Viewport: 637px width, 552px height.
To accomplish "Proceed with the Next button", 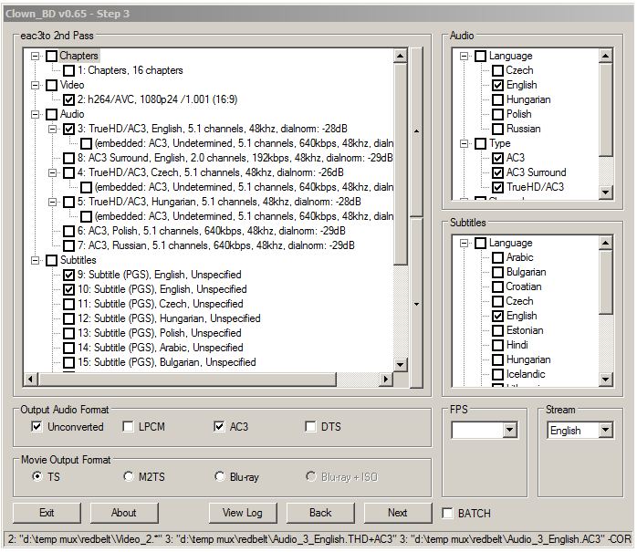I will tap(398, 514).
